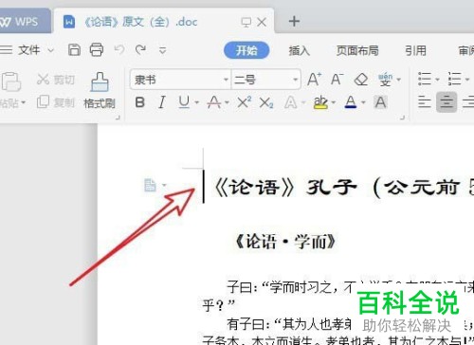The image size is (474, 345).
Task: Undo the last action
Action: [x=119, y=49]
